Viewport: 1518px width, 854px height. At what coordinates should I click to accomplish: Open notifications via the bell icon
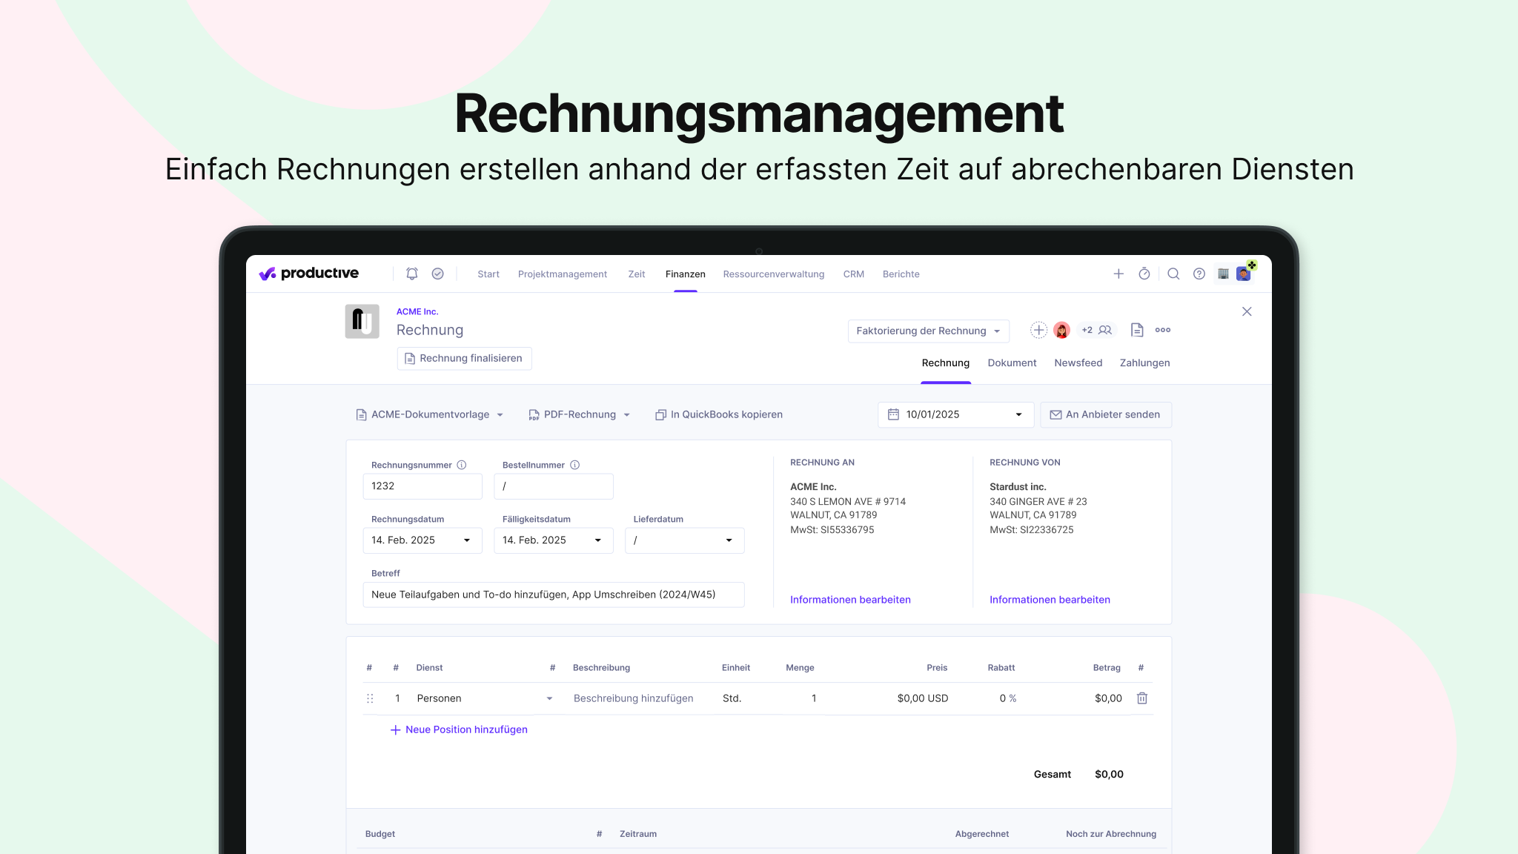pos(411,274)
